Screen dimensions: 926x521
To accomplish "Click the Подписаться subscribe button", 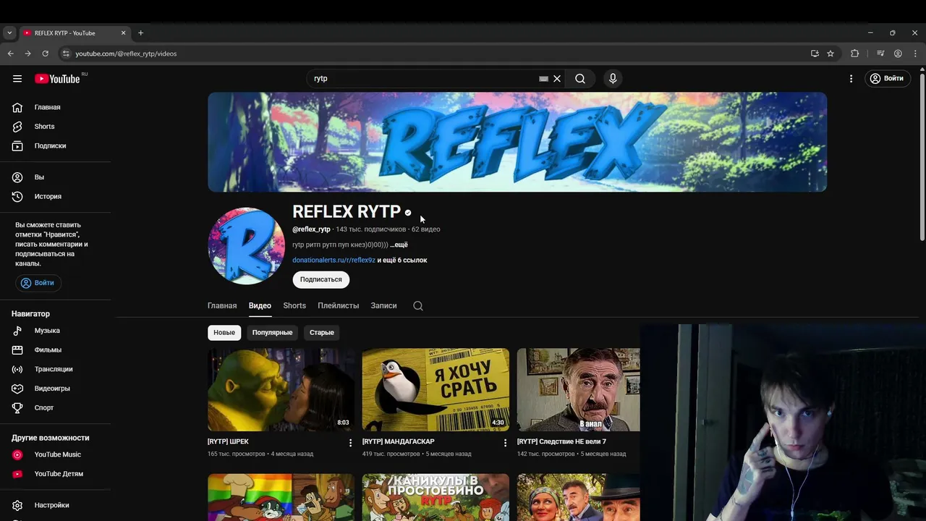I will (321, 279).
